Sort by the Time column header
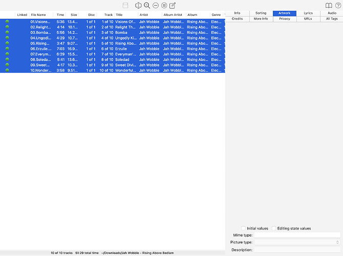The image size is (343, 256). 60,15
